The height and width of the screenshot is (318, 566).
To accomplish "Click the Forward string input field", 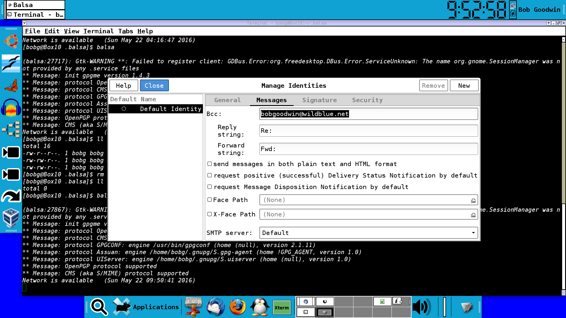I will [x=368, y=149].
